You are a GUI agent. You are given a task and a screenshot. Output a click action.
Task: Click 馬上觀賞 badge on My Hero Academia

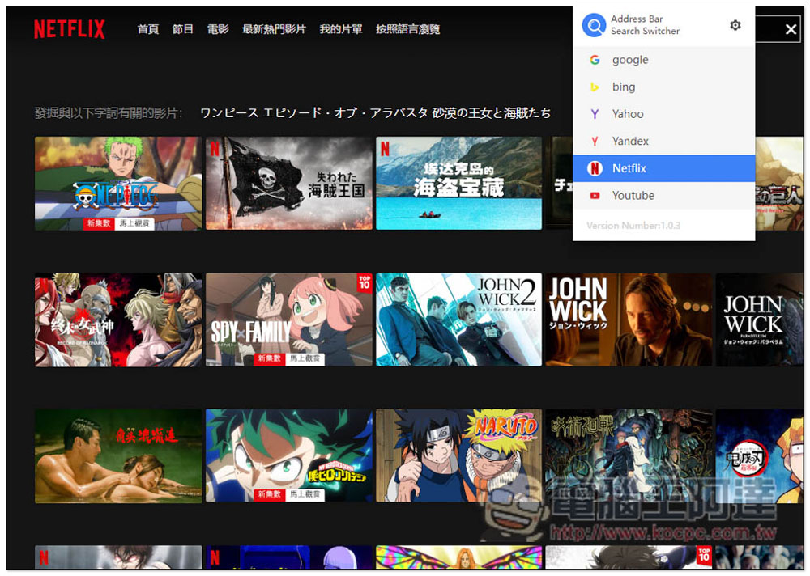pyautogui.click(x=305, y=494)
